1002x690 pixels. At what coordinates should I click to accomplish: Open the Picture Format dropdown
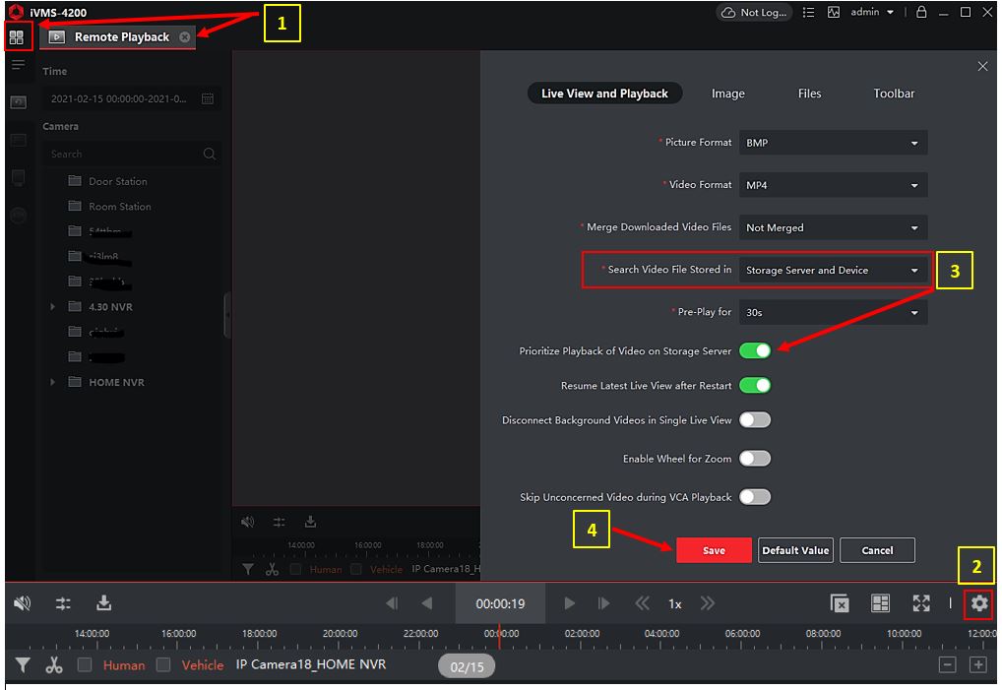coord(833,143)
